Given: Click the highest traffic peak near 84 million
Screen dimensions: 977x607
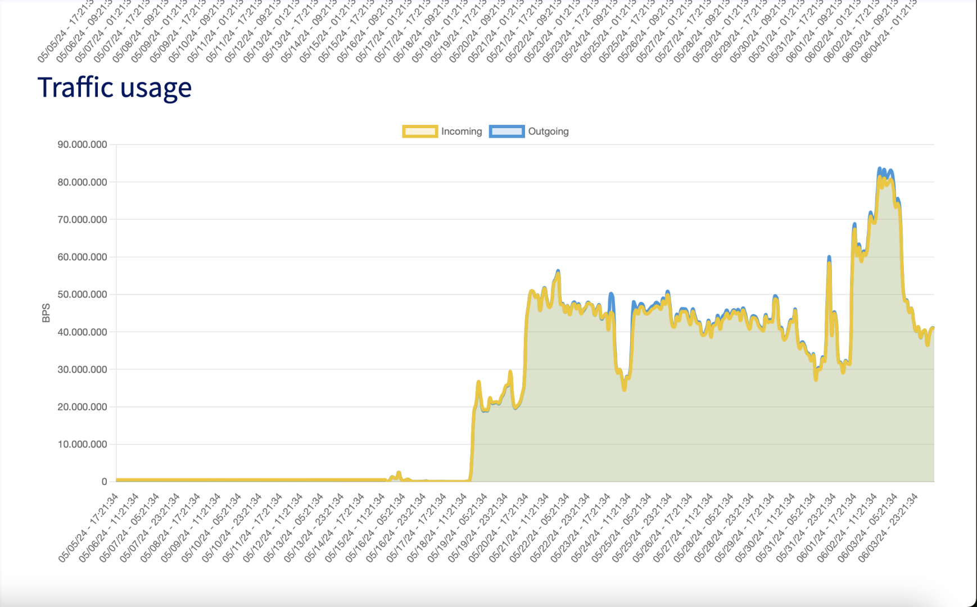Looking at the screenshot, I should (x=880, y=169).
